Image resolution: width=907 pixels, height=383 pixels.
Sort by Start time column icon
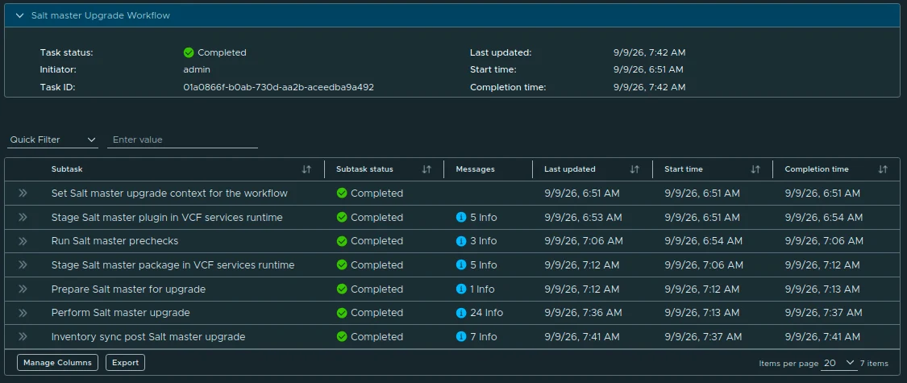tap(755, 169)
